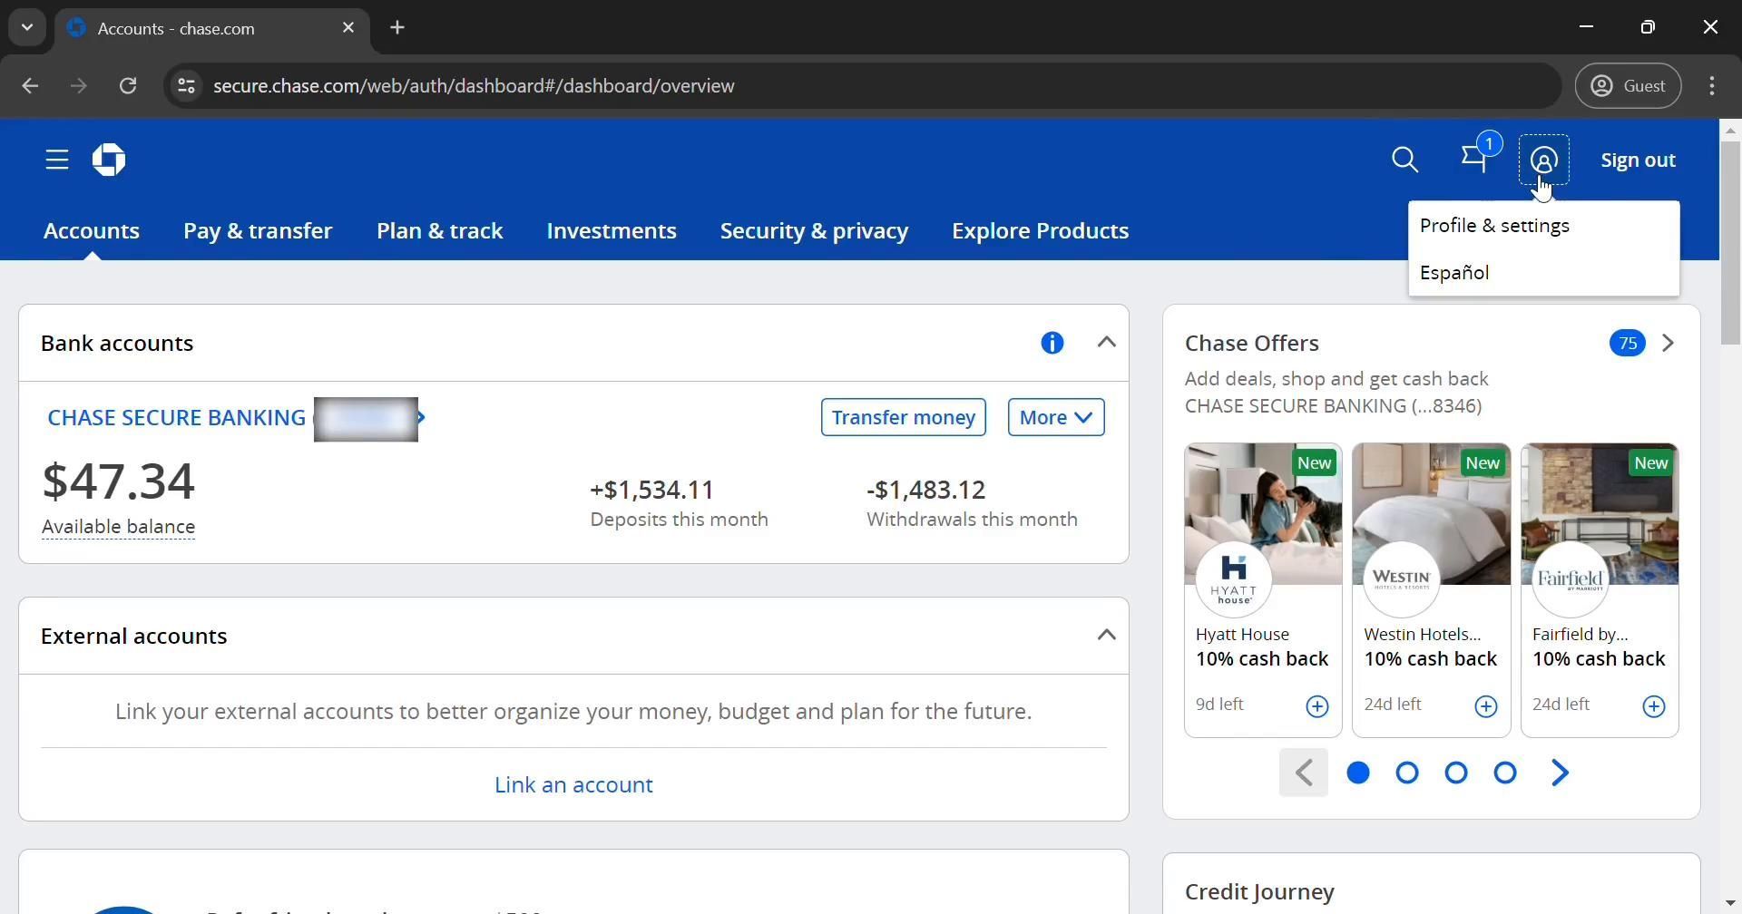Click the Transfer money button
This screenshot has height=914, width=1742.
903,418
